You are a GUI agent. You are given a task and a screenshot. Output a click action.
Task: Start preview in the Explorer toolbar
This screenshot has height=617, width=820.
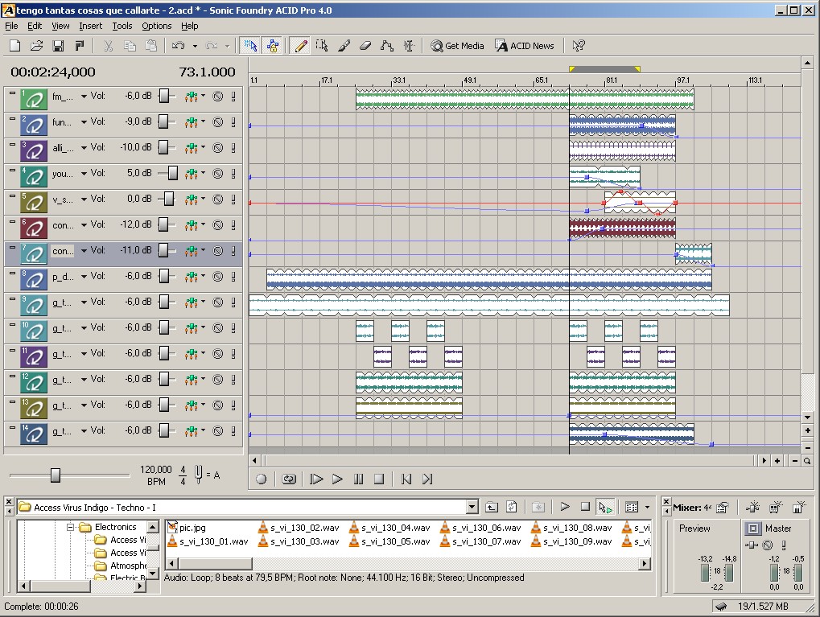565,507
